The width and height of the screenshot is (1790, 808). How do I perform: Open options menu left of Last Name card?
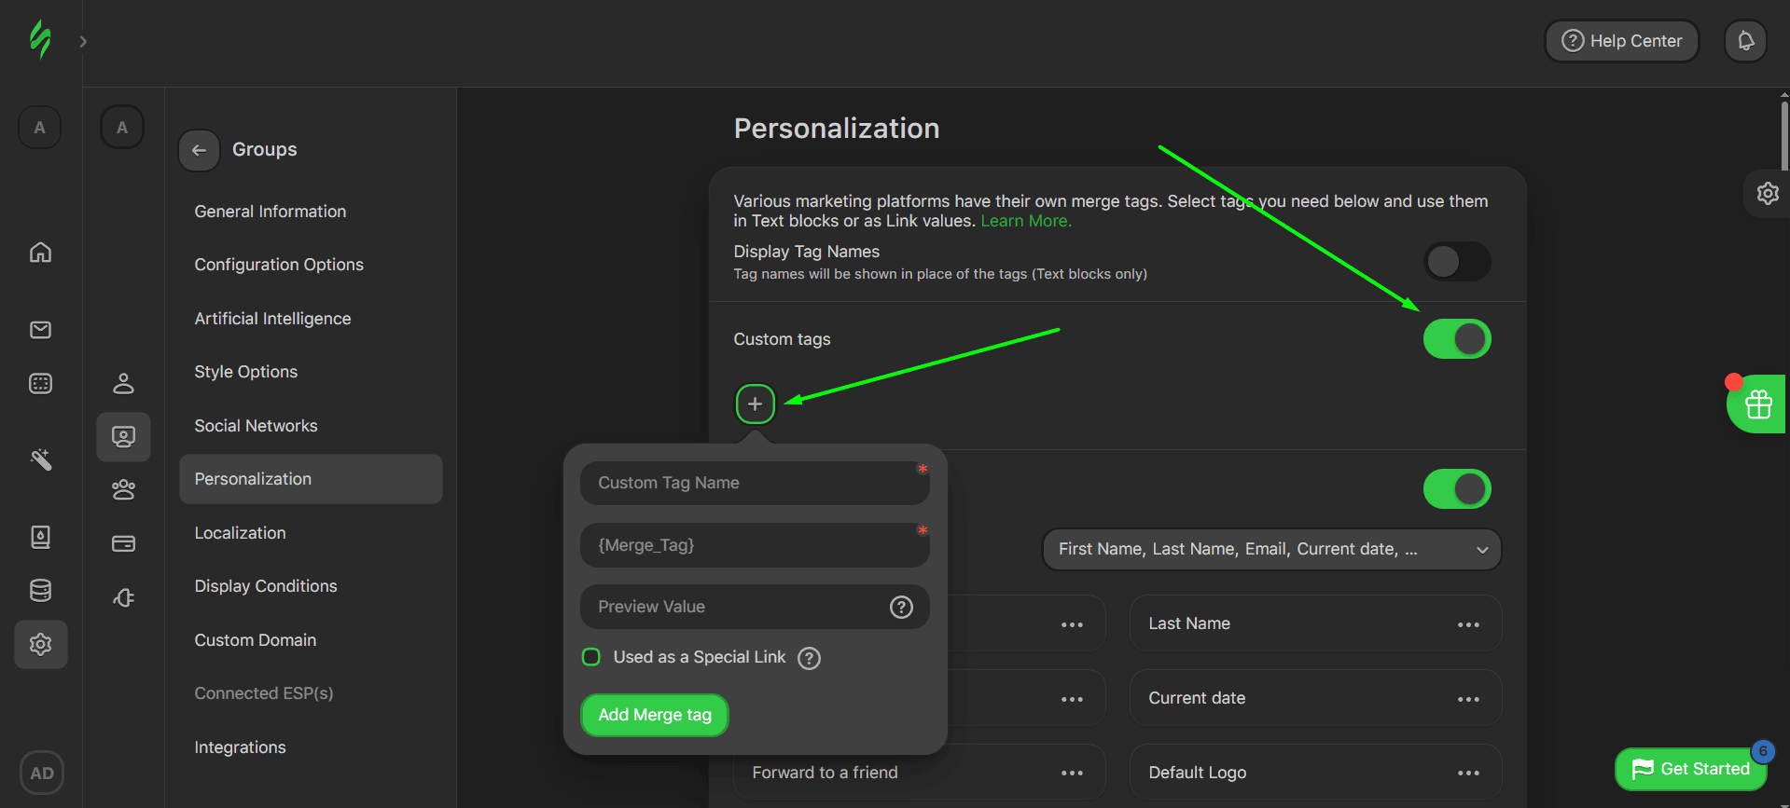click(1072, 624)
